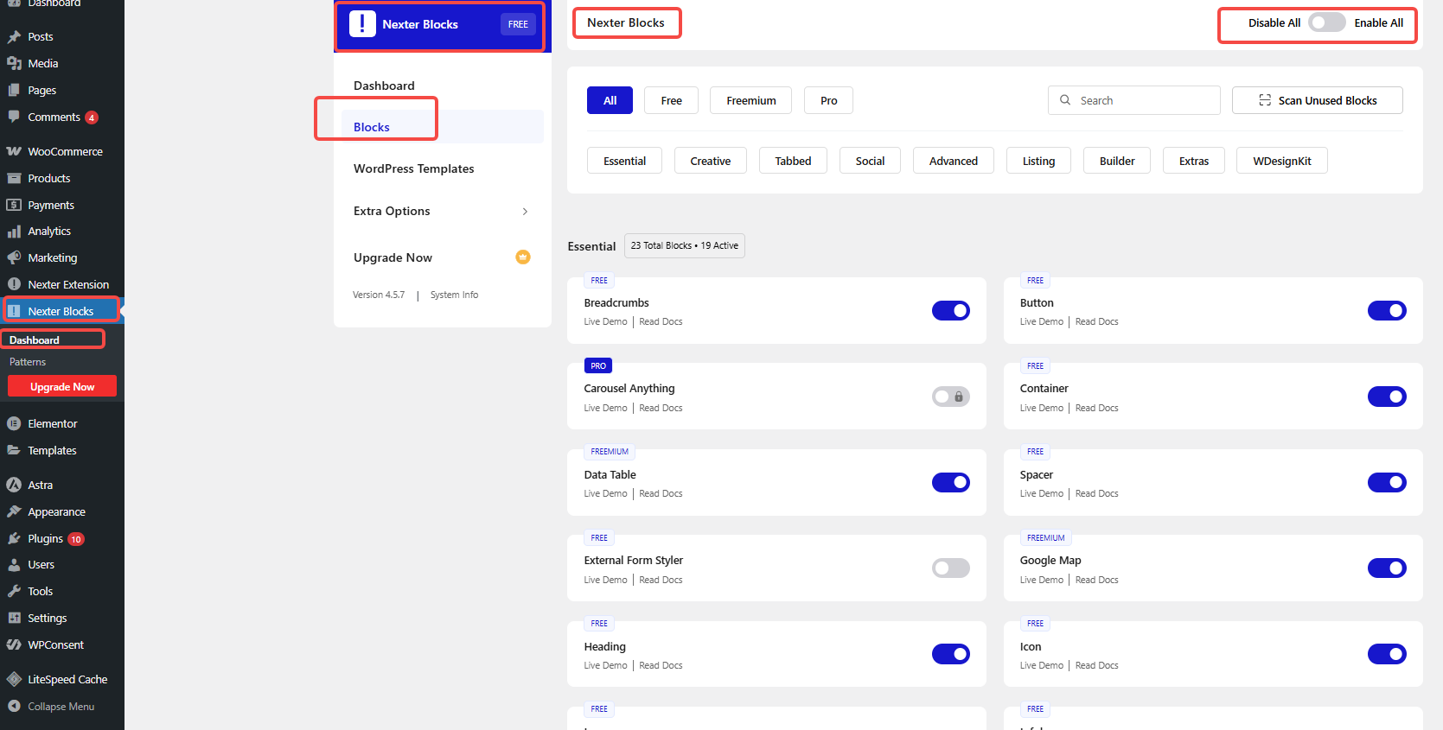1443x730 pixels.
Task: Click the Appearance paintbrush icon
Action: 14,511
